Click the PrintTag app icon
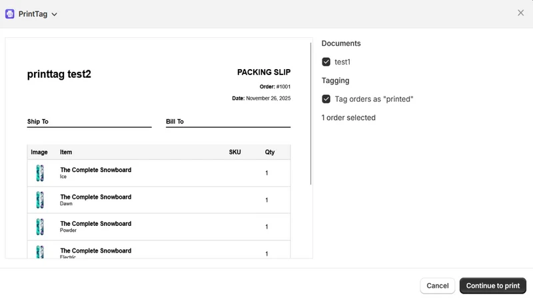 (9, 14)
